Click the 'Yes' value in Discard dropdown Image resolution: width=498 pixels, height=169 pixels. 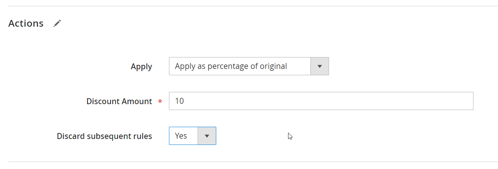181,136
